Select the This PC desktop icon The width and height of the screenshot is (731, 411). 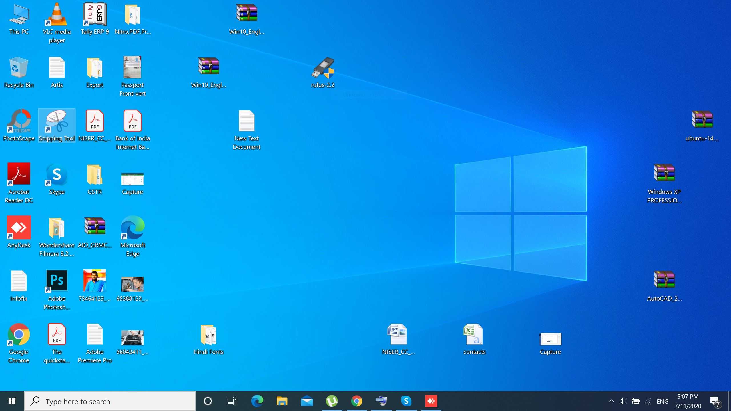tap(19, 19)
